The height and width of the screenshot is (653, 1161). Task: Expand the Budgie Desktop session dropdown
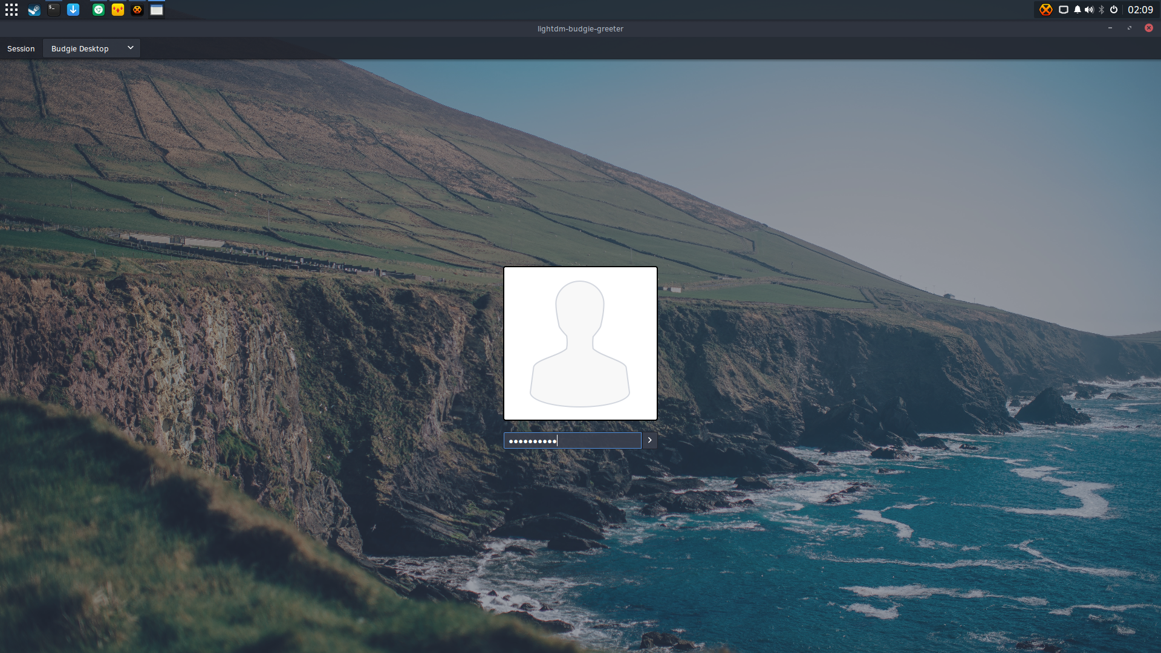[91, 48]
